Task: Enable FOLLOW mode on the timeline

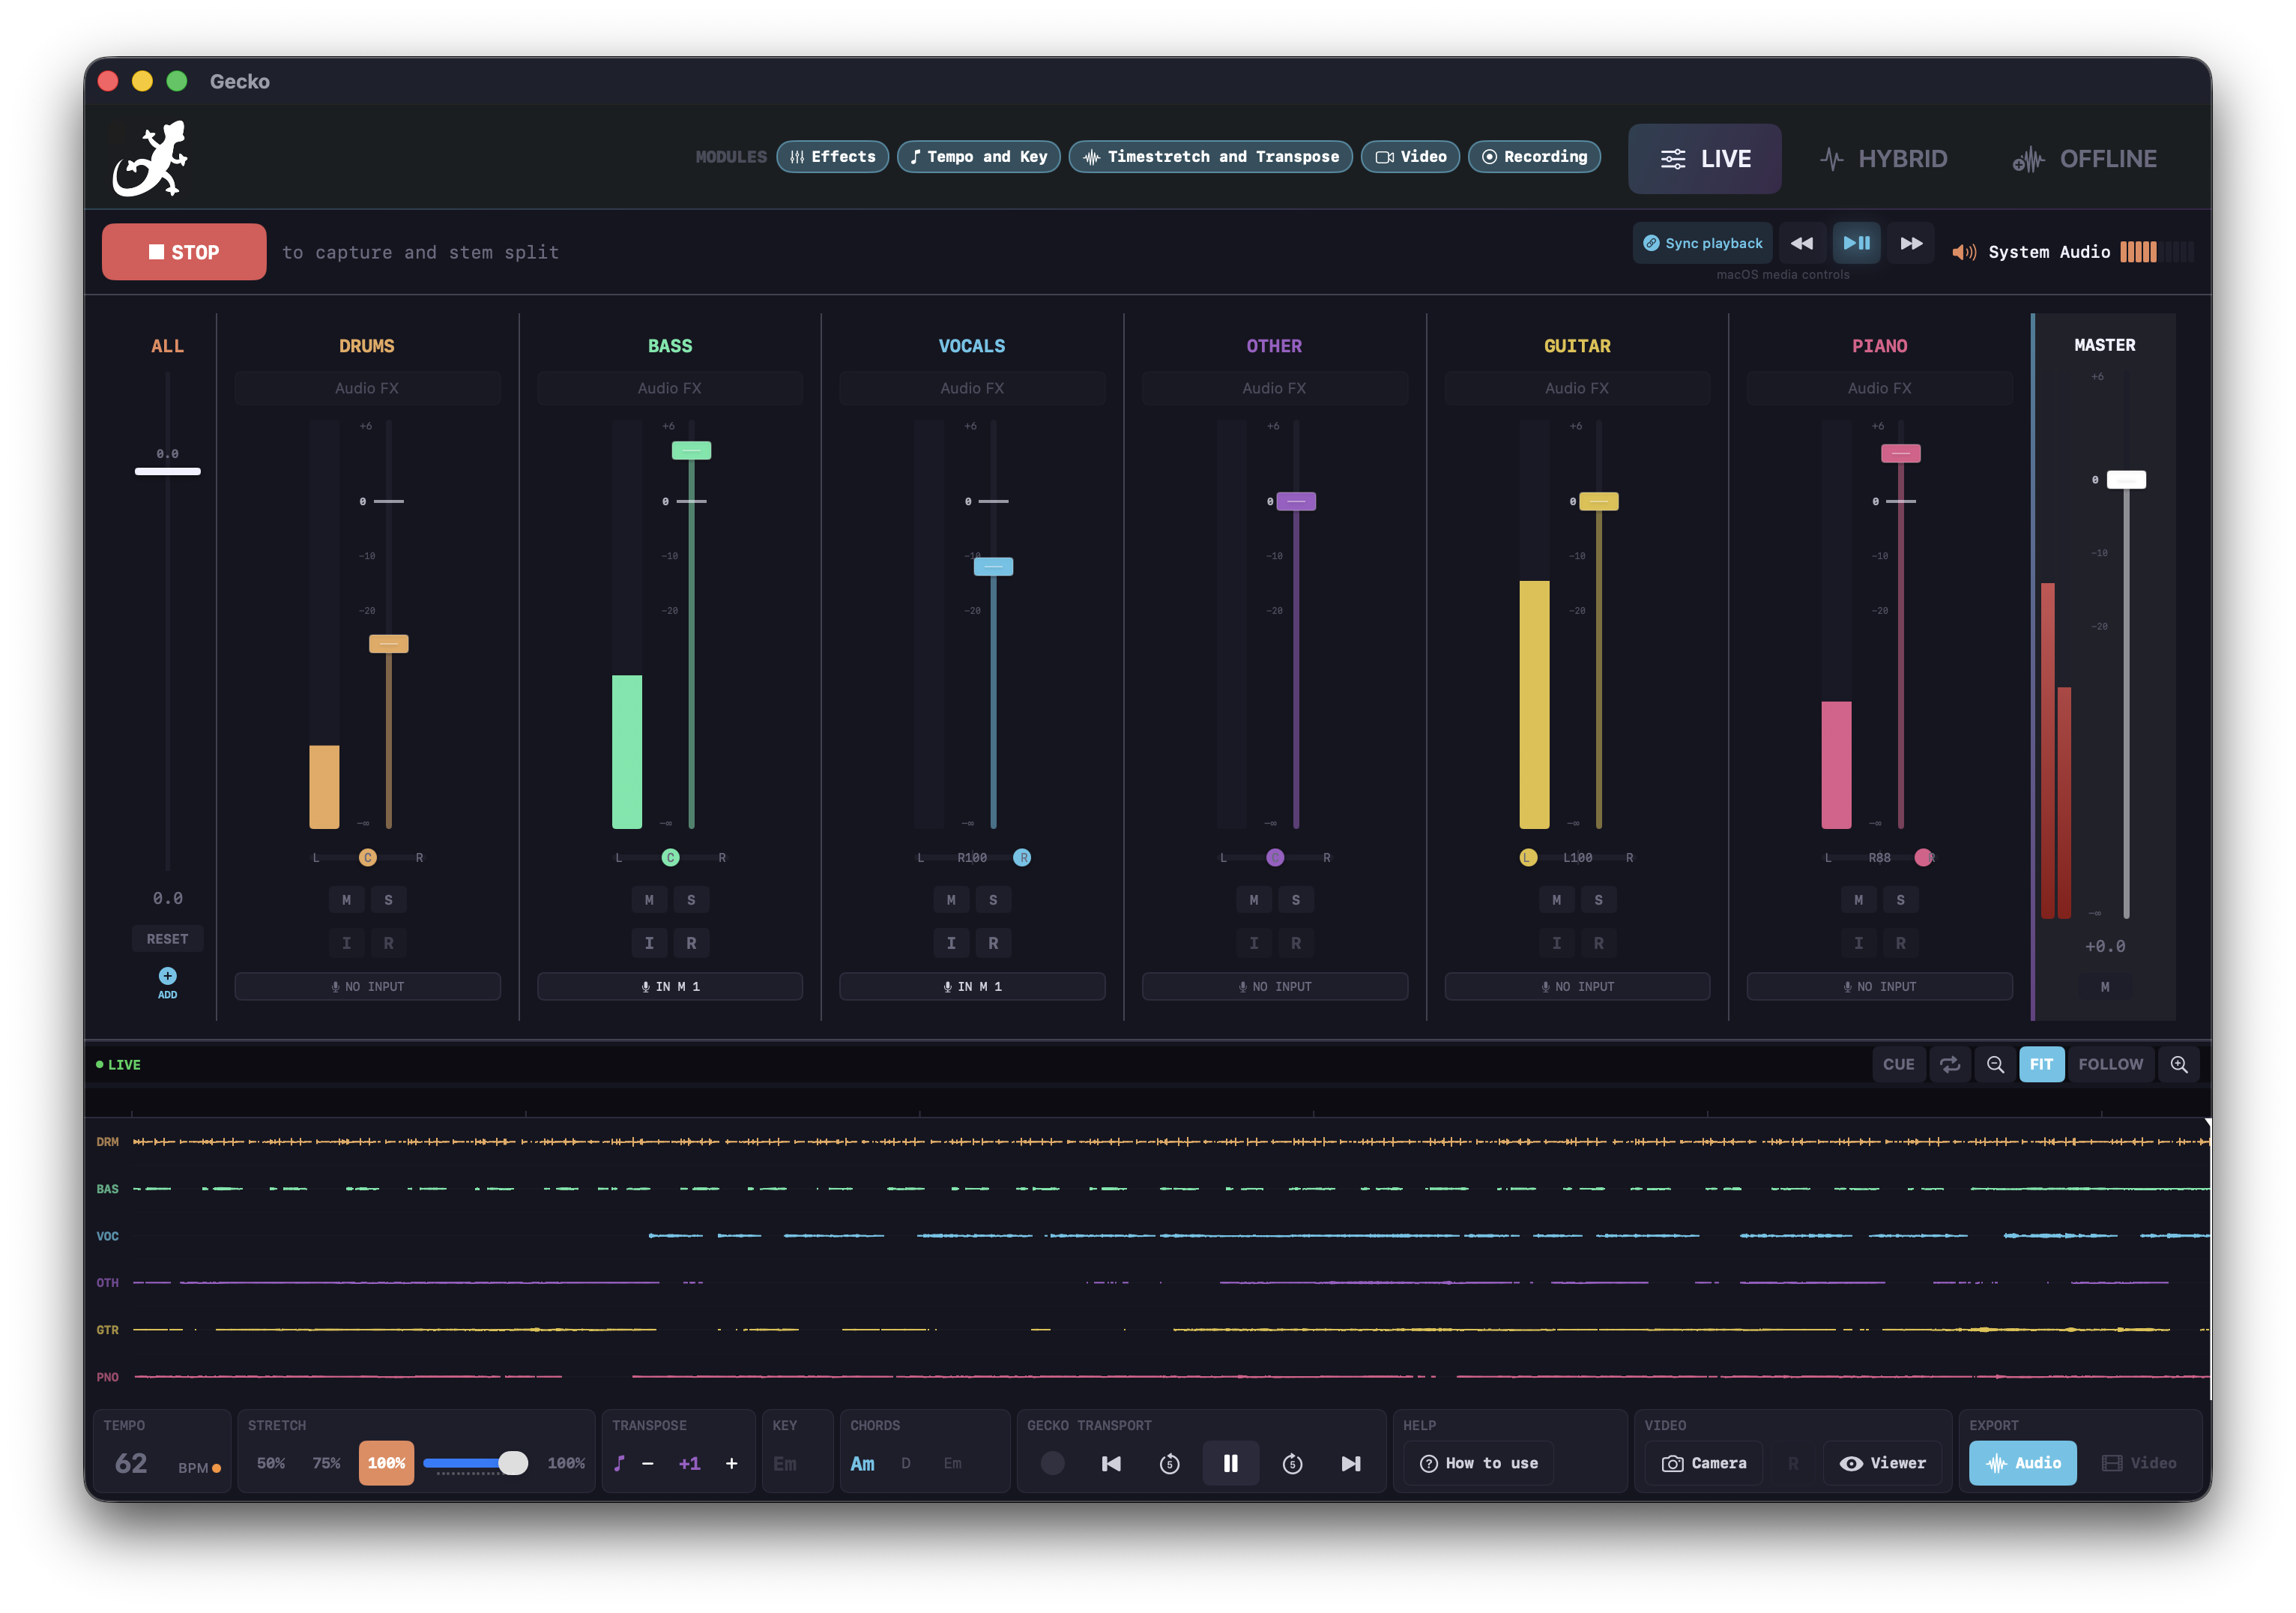Action: click(x=2110, y=1064)
